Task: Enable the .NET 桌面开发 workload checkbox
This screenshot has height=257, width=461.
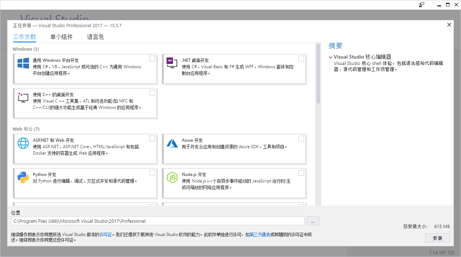Action: pos(301,59)
